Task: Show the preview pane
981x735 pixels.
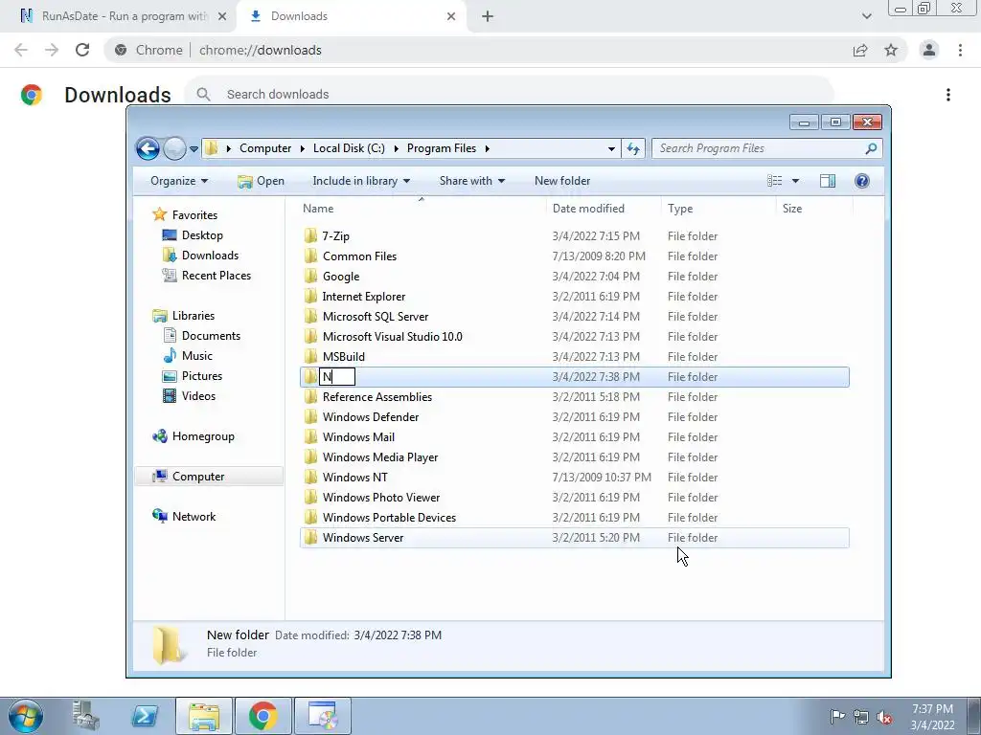Action: (828, 181)
